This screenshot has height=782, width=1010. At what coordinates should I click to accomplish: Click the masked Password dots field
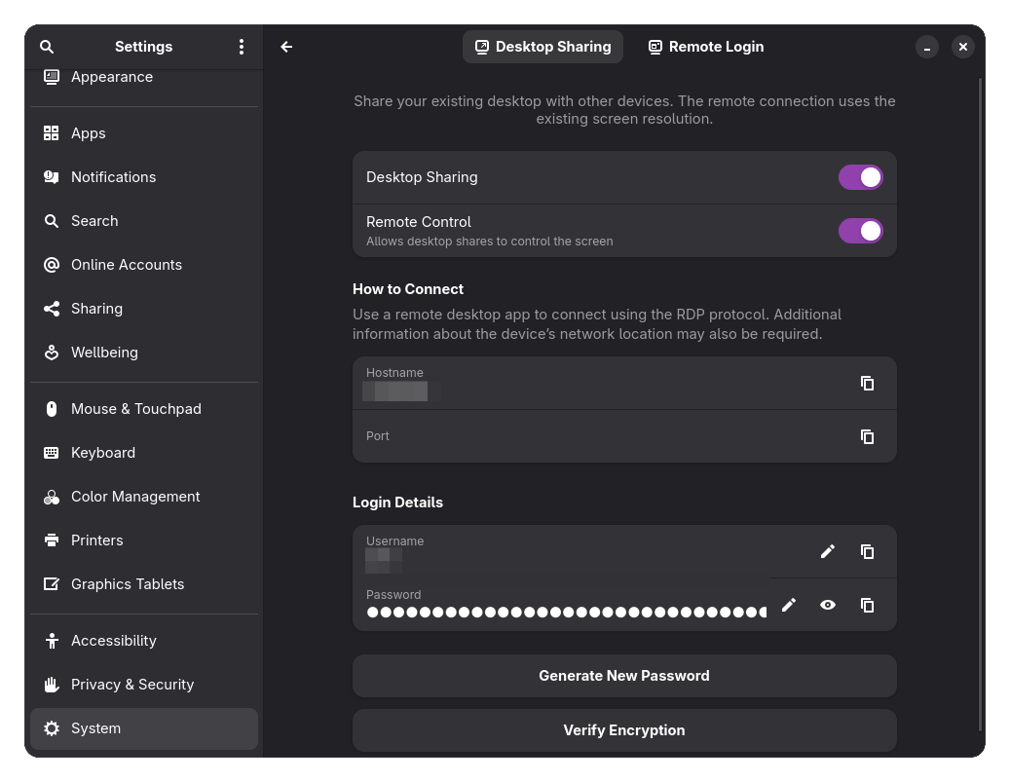pyautogui.click(x=566, y=612)
